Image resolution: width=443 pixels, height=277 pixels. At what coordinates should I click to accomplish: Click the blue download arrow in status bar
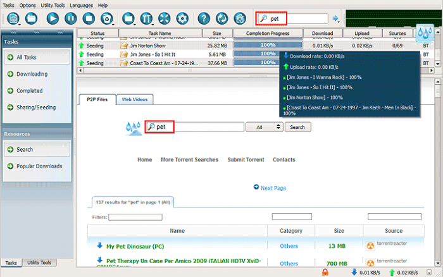[x=354, y=272]
